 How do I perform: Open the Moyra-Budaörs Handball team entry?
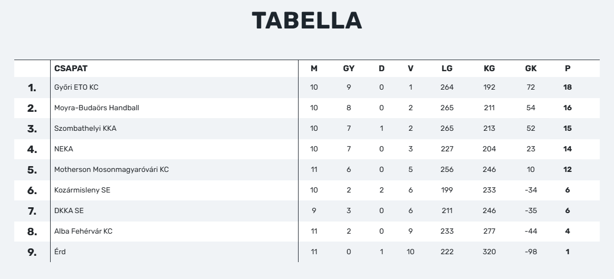[97, 108]
